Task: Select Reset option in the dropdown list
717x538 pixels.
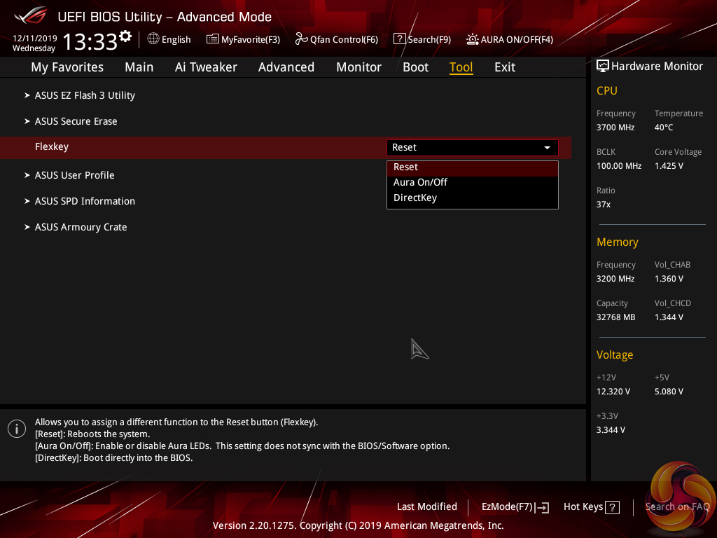Action: coord(406,167)
